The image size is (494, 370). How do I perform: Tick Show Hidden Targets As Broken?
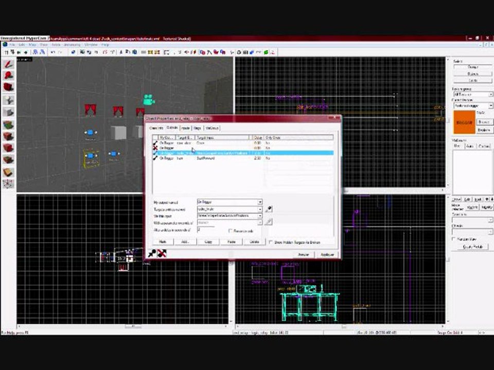(271, 242)
